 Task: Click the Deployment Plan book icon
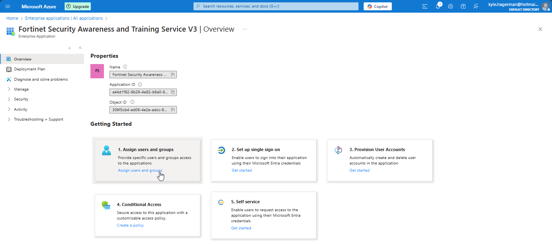9,69
